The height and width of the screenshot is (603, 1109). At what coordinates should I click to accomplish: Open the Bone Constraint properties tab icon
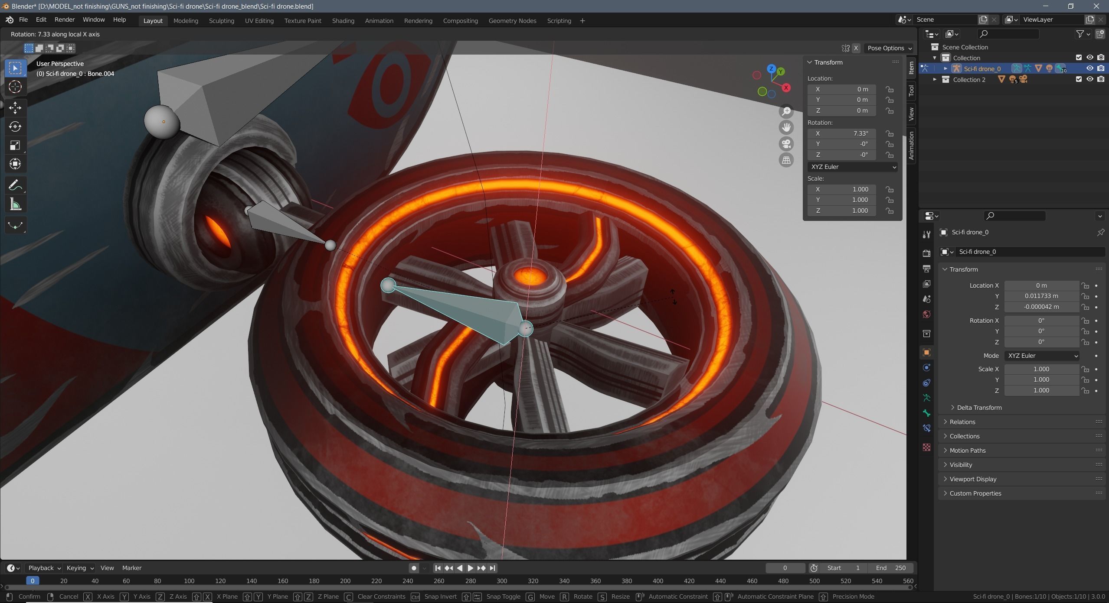click(x=926, y=428)
